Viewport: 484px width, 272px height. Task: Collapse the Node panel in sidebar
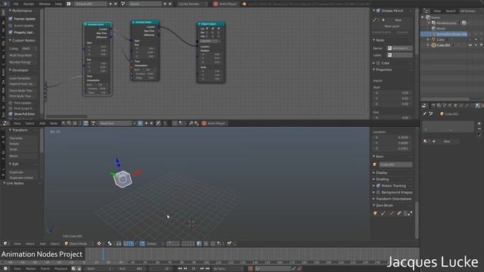374,40
